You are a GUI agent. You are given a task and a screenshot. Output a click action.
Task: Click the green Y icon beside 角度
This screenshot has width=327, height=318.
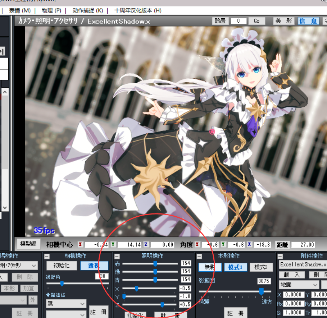click(x=223, y=244)
